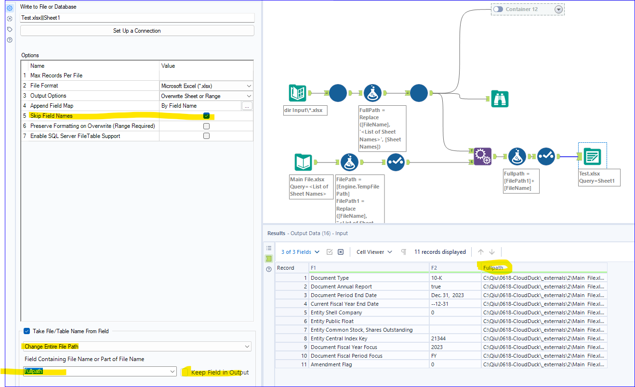635x387 pixels.
Task: Open the 3 of 3 Fields dropdown
Action: (x=300, y=251)
